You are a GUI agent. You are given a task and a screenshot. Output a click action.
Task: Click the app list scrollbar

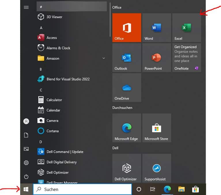(x=110, y=20)
